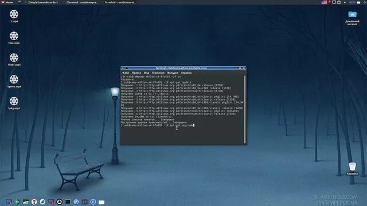367x206 pixels.
Task: Click the clock in the top panel
Action: 352,2
